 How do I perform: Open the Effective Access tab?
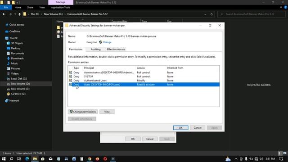tap(116, 49)
